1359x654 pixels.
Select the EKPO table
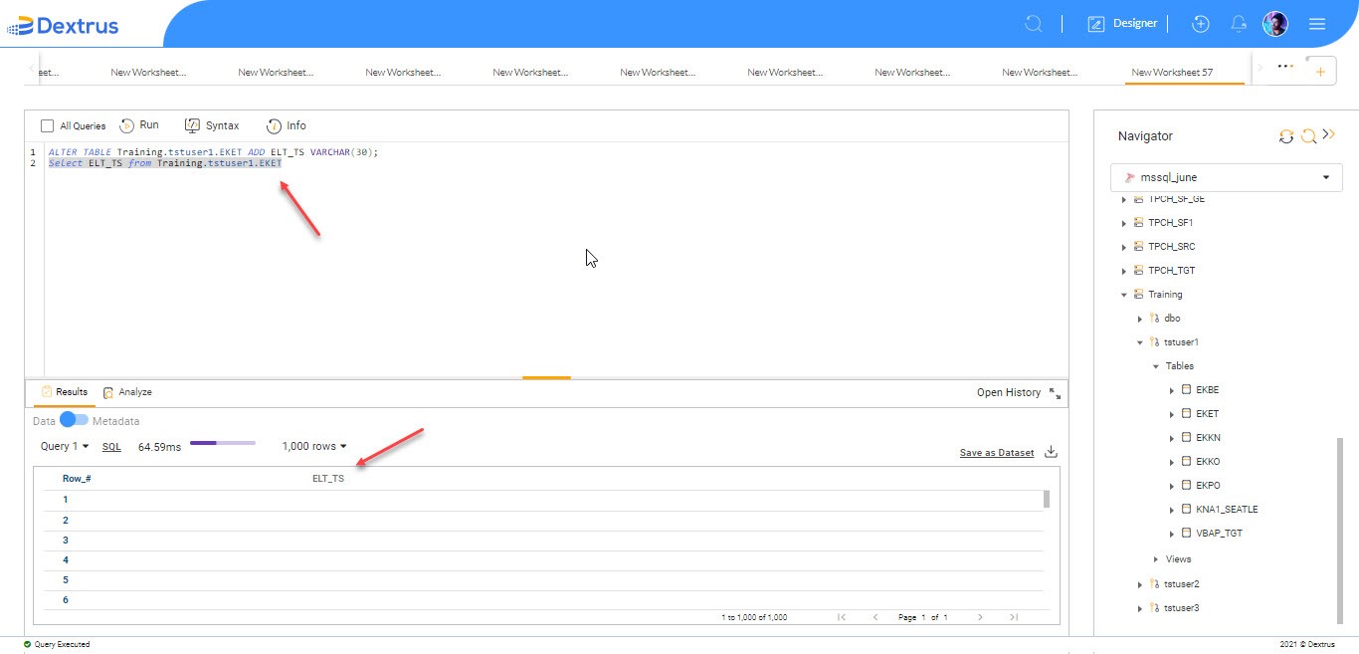[x=1208, y=486]
